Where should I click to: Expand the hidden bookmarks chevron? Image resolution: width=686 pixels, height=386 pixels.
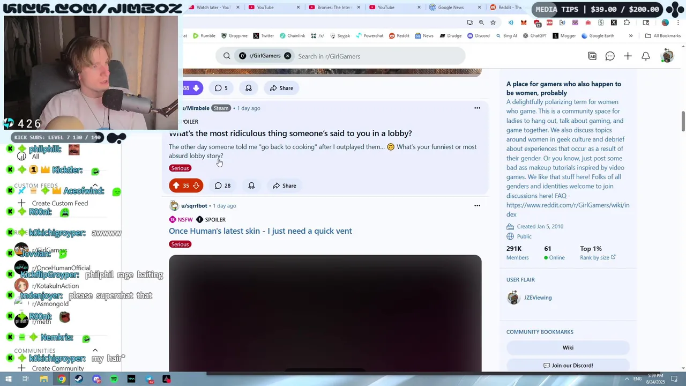(x=631, y=36)
